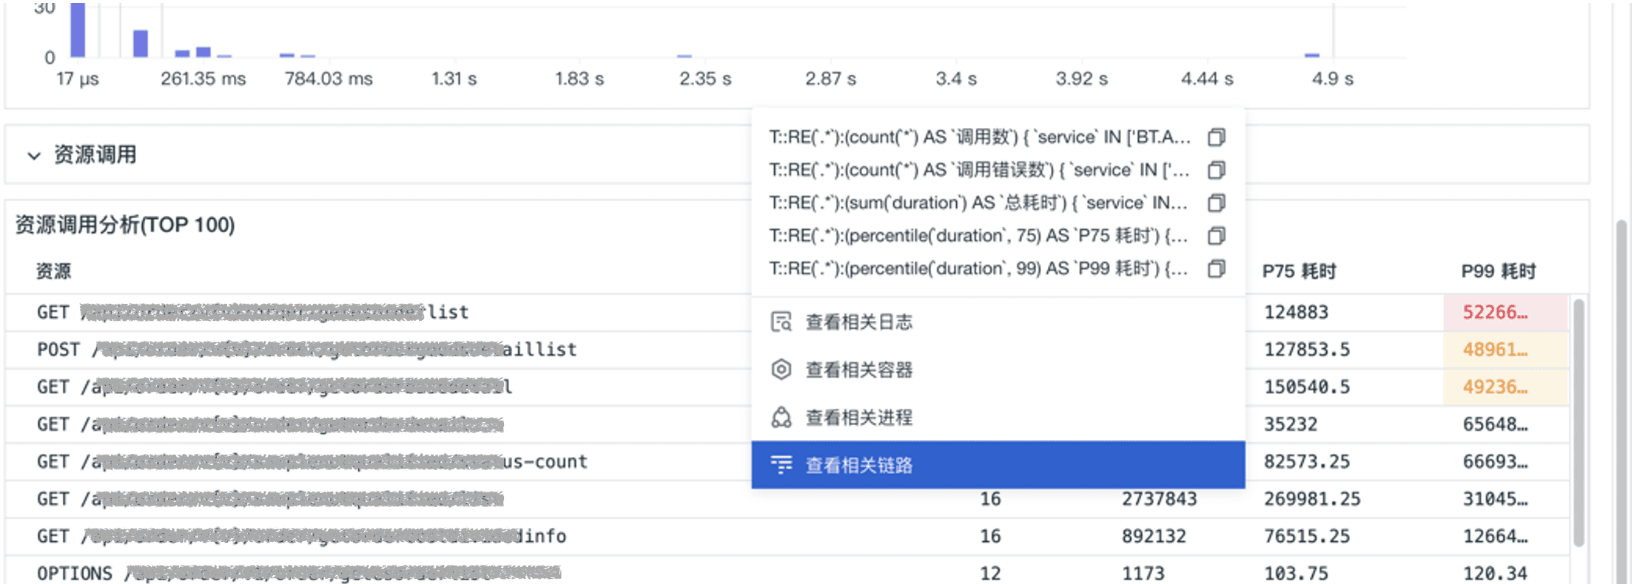
Task: Click P75 value 82573.25
Action: (x=1307, y=462)
